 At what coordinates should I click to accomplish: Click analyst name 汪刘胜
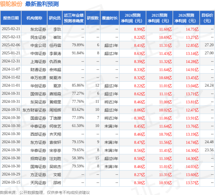pos(55,159)
